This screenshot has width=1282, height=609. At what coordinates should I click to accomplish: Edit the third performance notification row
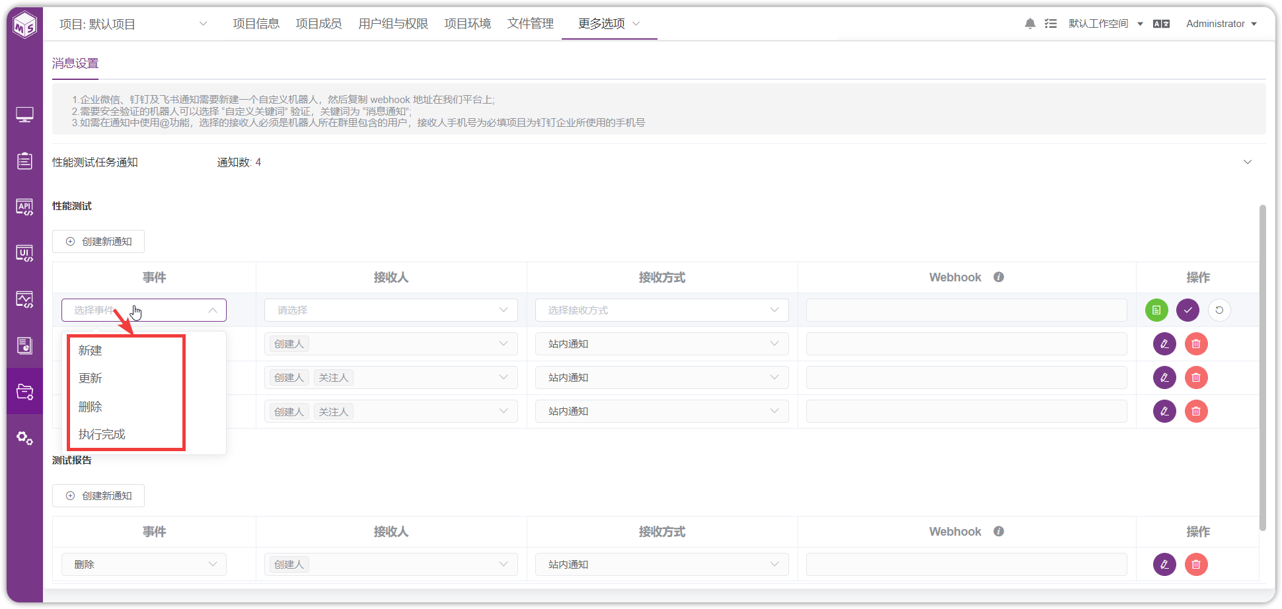1164,412
